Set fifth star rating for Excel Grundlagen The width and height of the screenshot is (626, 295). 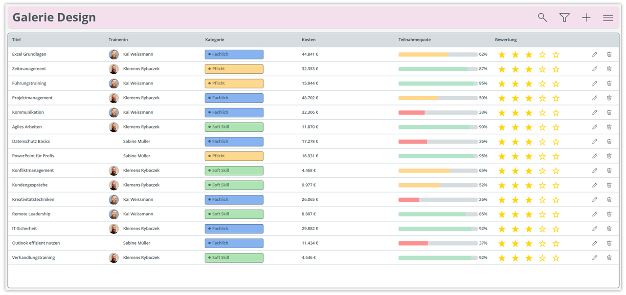point(556,55)
